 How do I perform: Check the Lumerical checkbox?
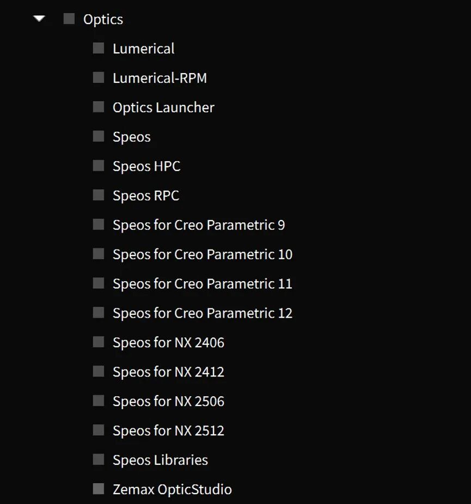[x=99, y=48]
